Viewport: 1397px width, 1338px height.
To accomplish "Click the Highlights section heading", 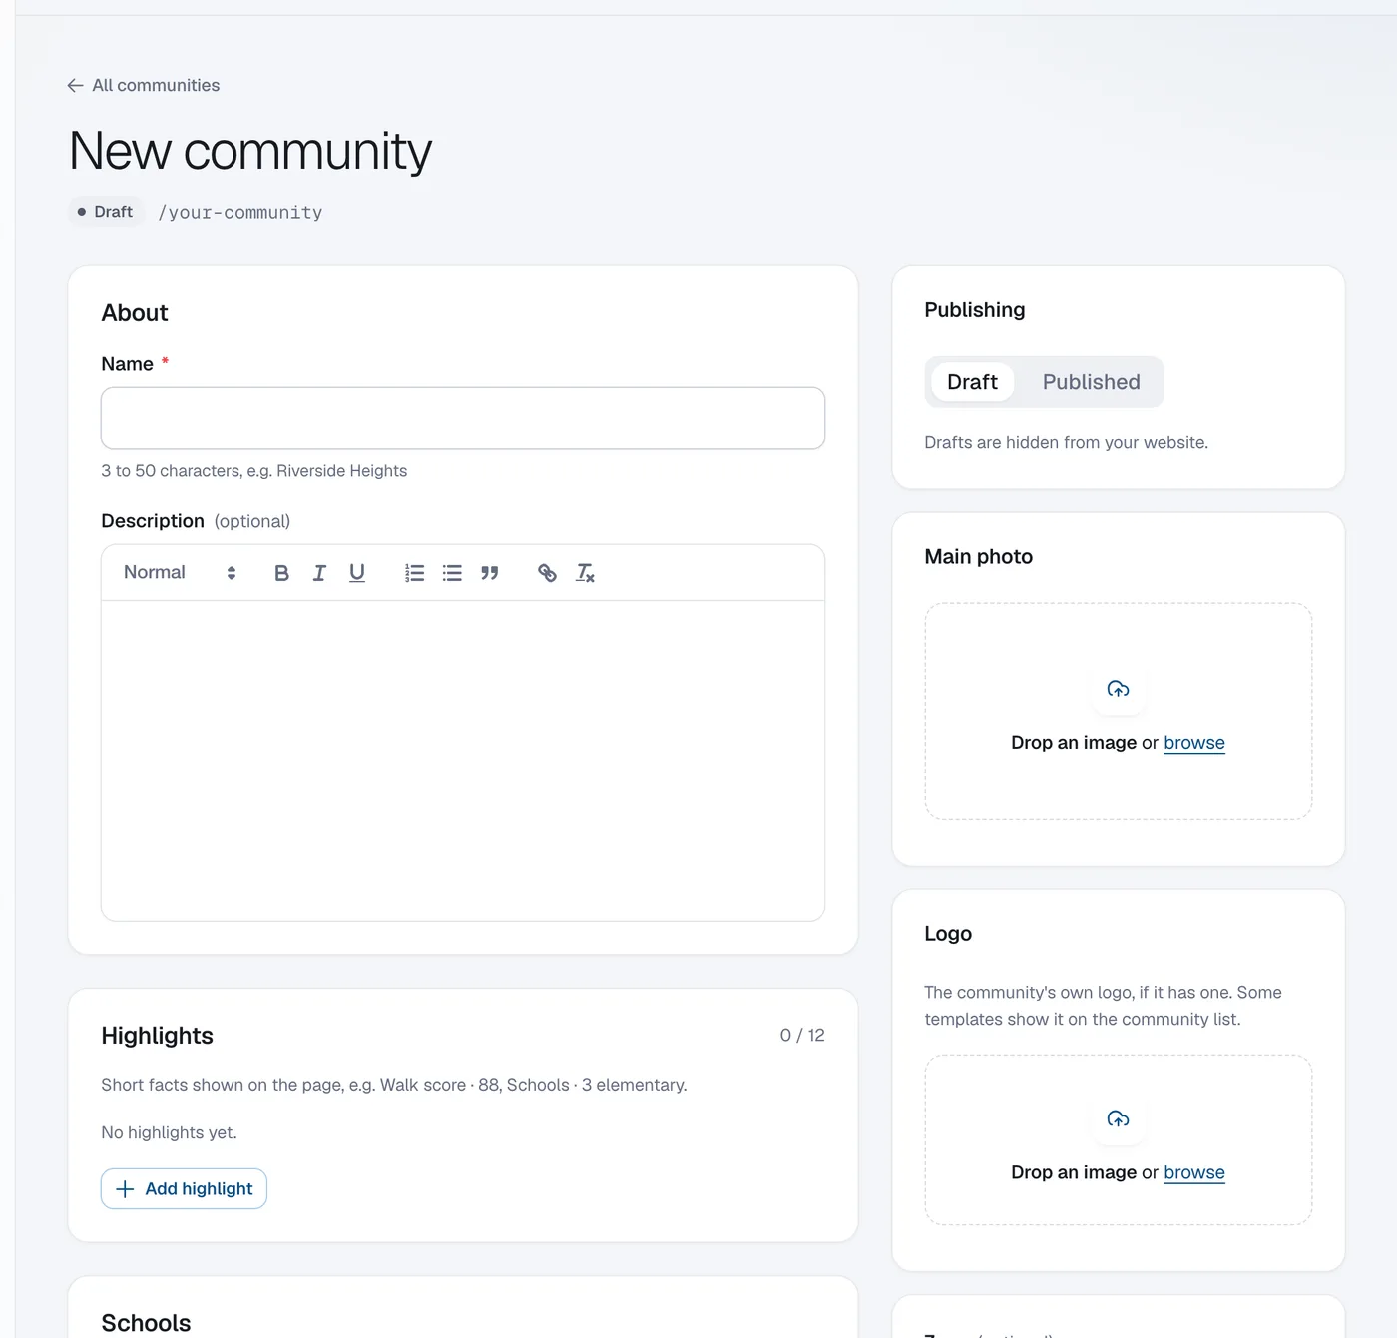I will coord(157,1036).
